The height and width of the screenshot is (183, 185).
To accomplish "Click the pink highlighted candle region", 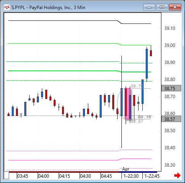I will coord(128,104).
